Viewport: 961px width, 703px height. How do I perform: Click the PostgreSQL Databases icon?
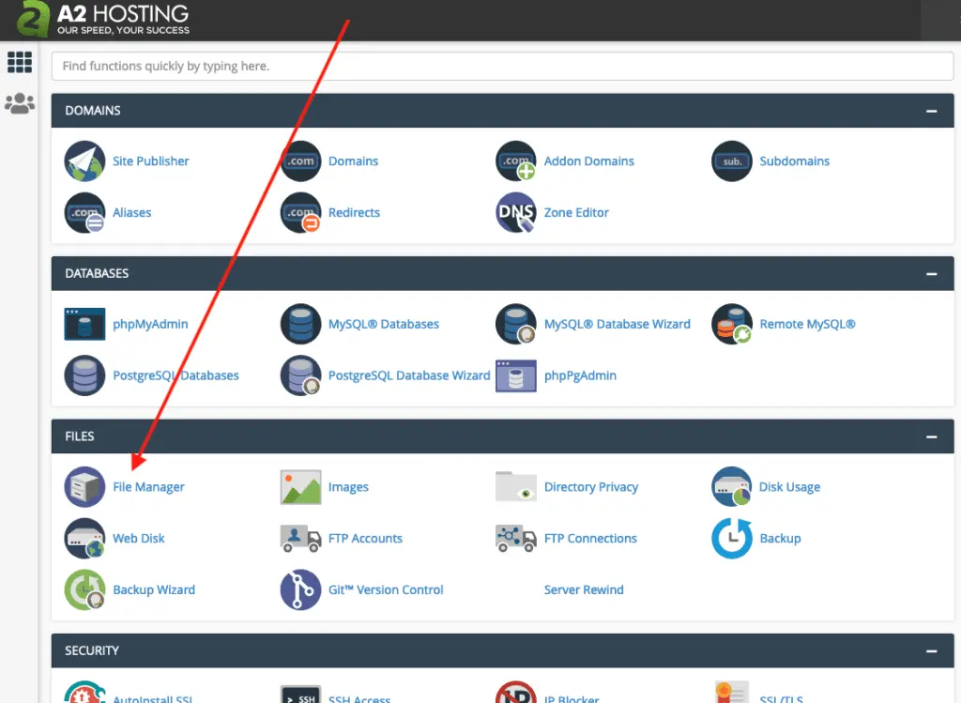tap(84, 375)
